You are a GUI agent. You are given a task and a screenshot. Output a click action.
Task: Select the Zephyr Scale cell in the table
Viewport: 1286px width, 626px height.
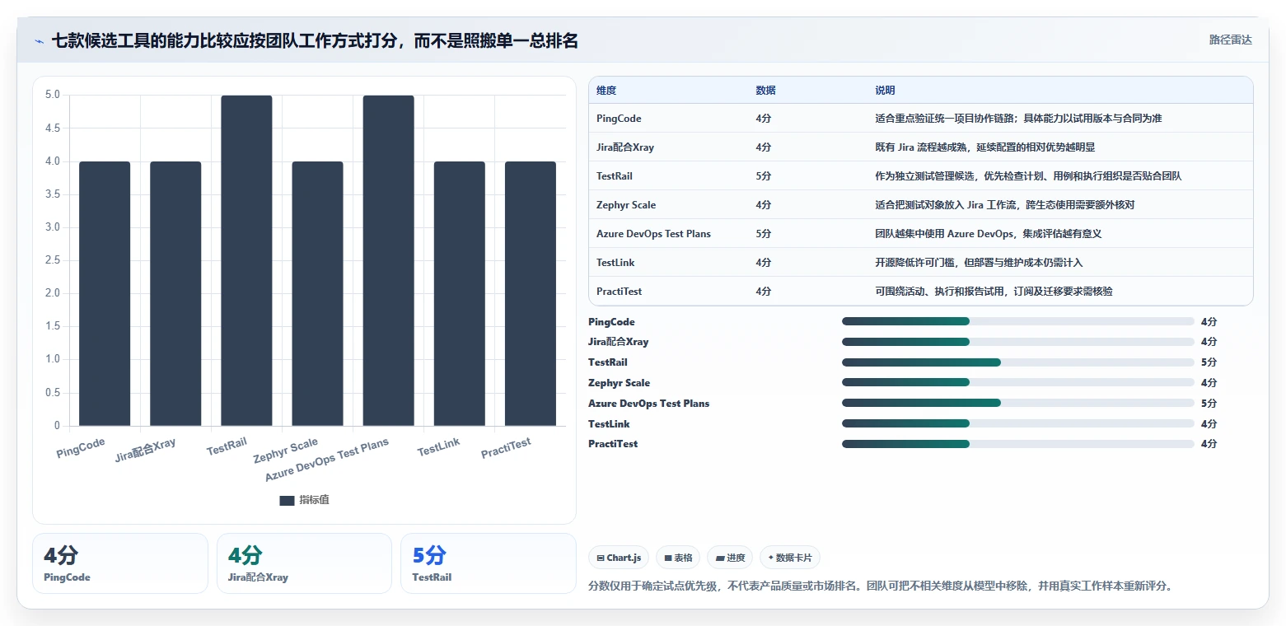coord(626,205)
